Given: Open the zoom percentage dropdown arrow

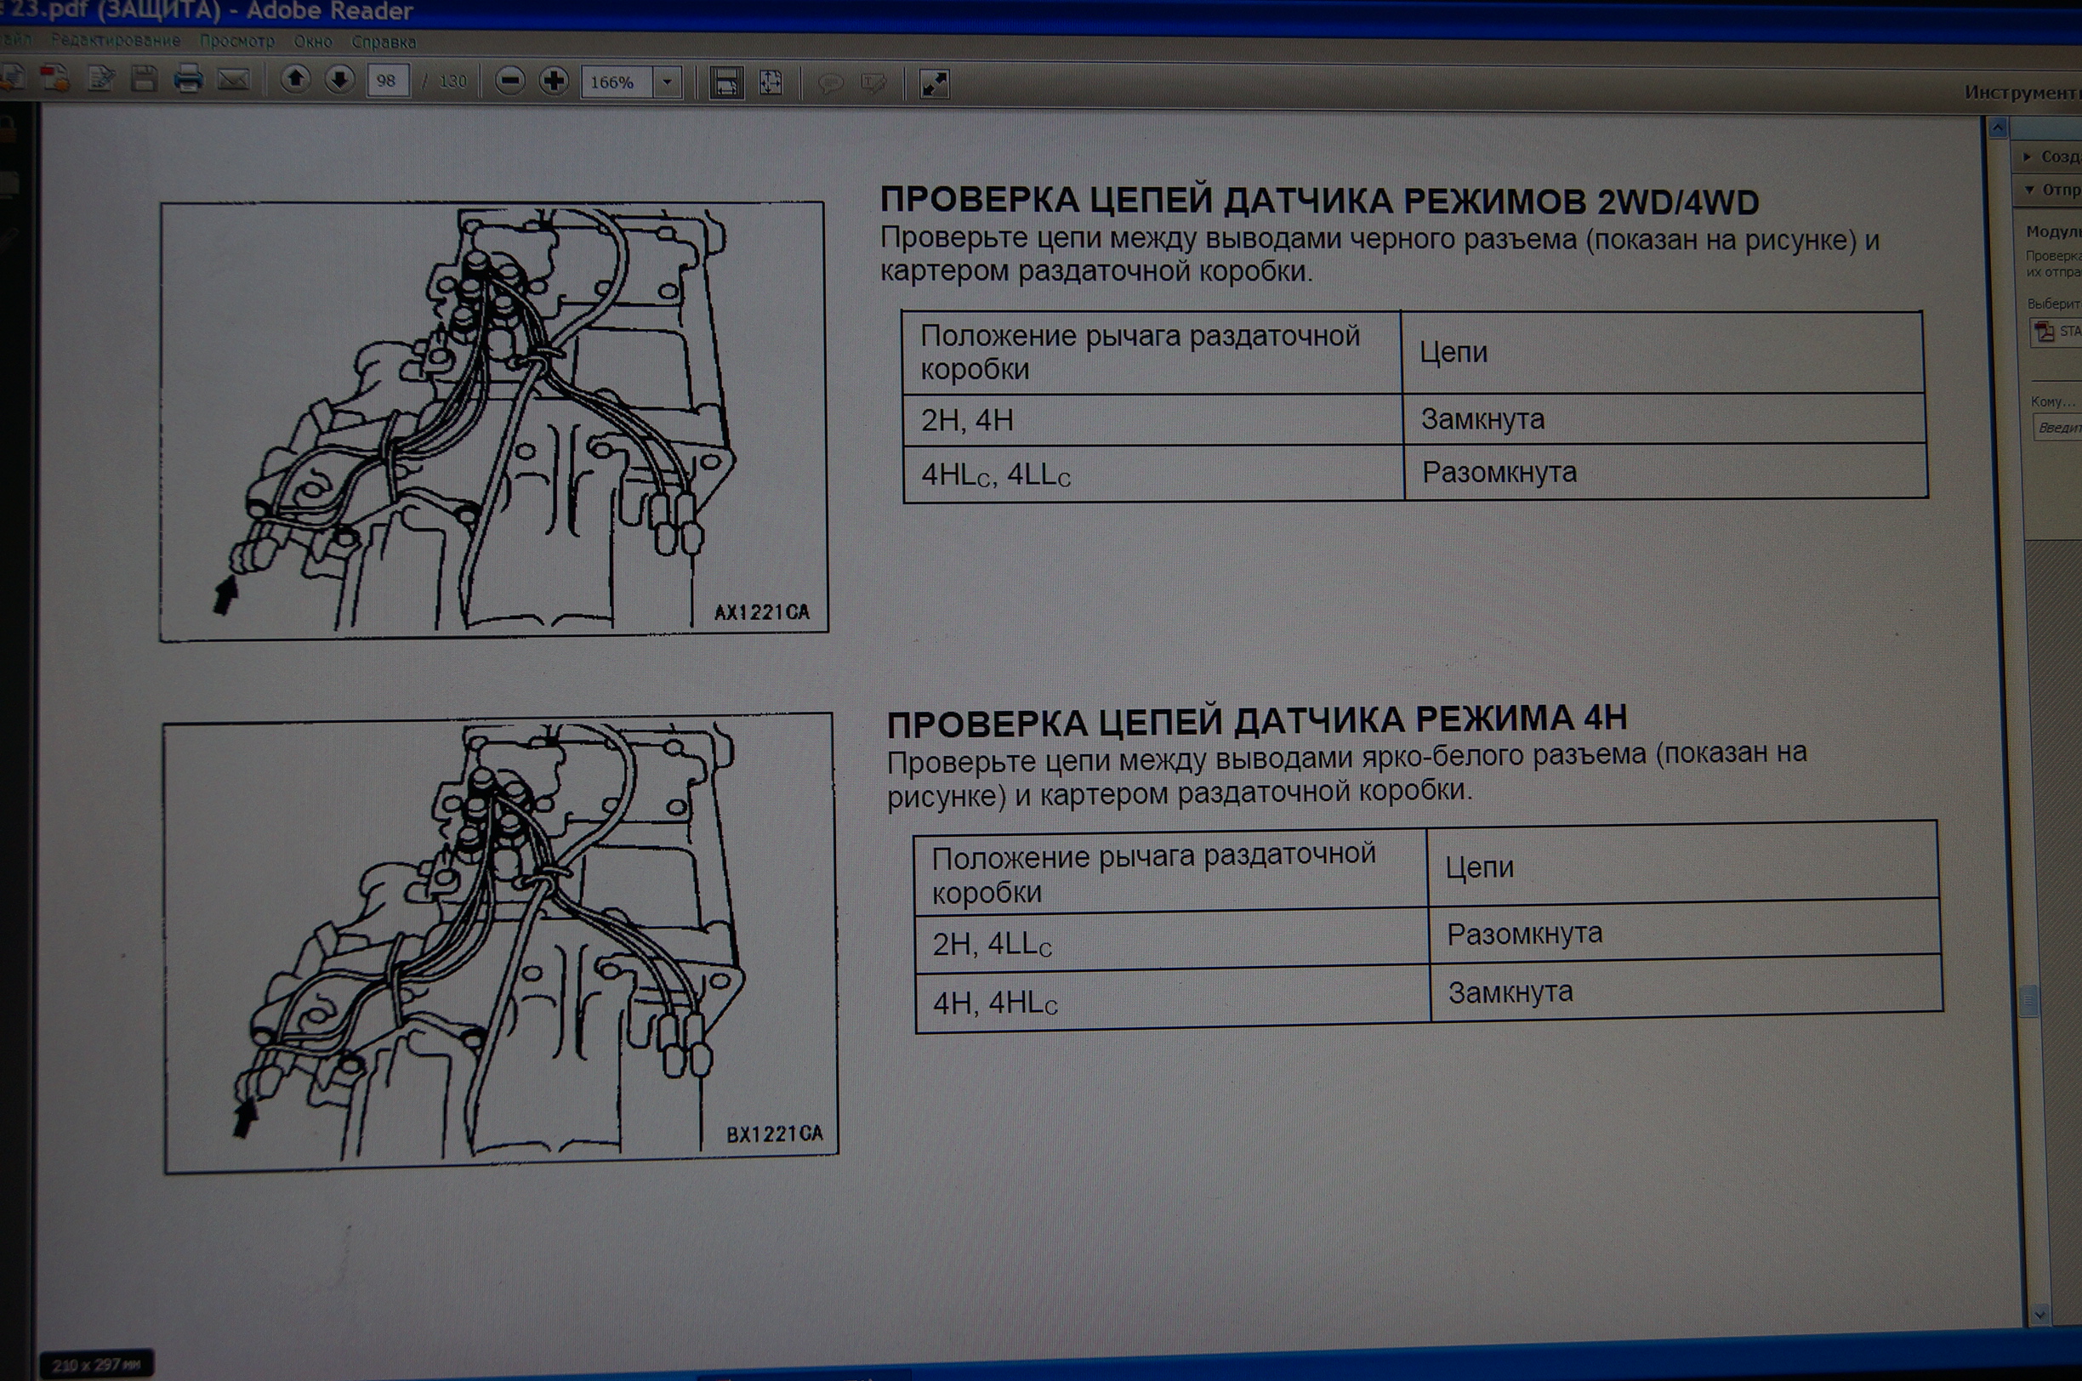Looking at the screenshot, I should click(667, 82).
